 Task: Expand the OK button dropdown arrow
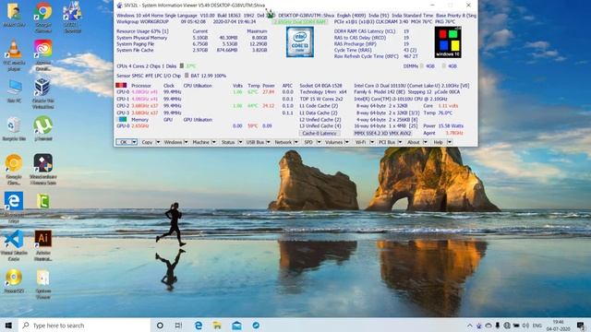tap(134, 142)
